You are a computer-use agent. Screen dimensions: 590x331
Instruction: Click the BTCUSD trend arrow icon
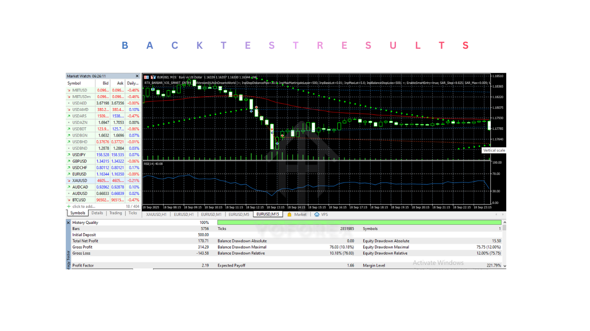point(69,200)
